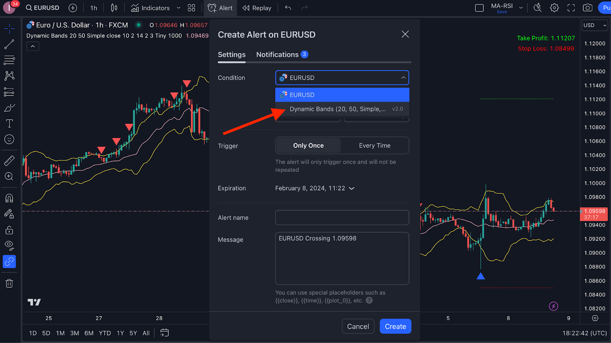Open price scale settings icon
The width and height of the screenshot is (611, 343).
click(x=595, y=318)
